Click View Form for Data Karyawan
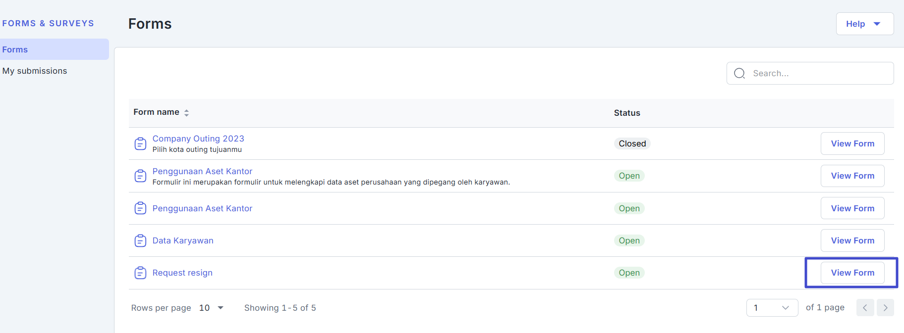The width and height of the screenshot is (904, 333). coord(852,240)
